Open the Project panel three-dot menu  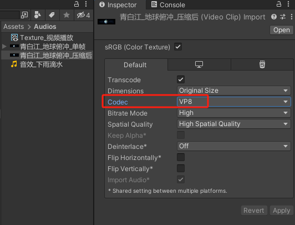tap(86, 4)
